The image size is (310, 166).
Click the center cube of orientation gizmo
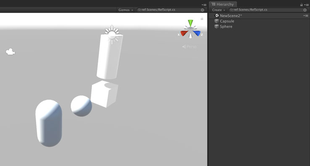[x=190, y=30]
